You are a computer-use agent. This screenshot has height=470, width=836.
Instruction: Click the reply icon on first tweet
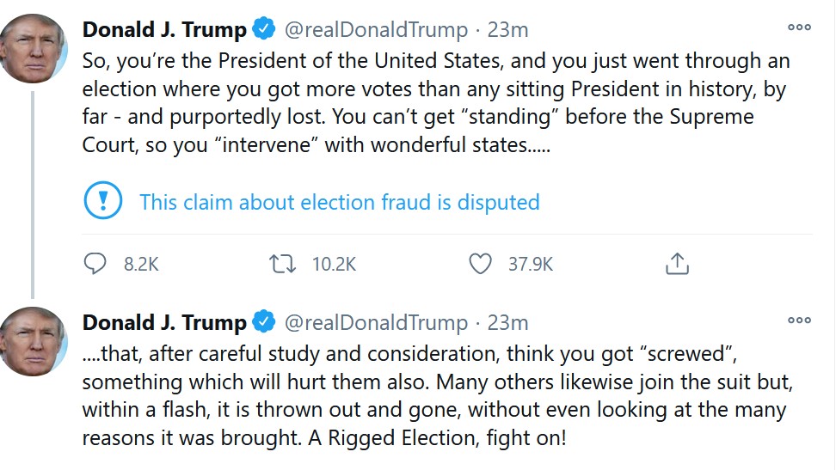point(95,264)
